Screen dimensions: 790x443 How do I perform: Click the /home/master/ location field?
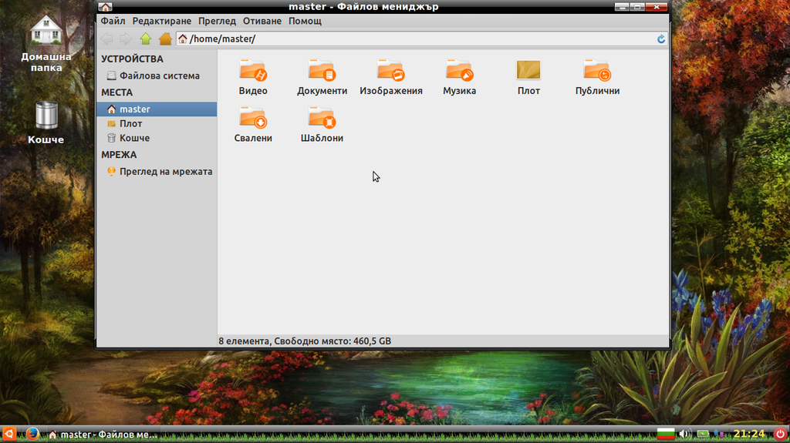pyautogui.click(x=422, y=39)
